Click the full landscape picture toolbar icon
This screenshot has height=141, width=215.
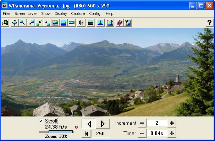click(x=64, y=23)
